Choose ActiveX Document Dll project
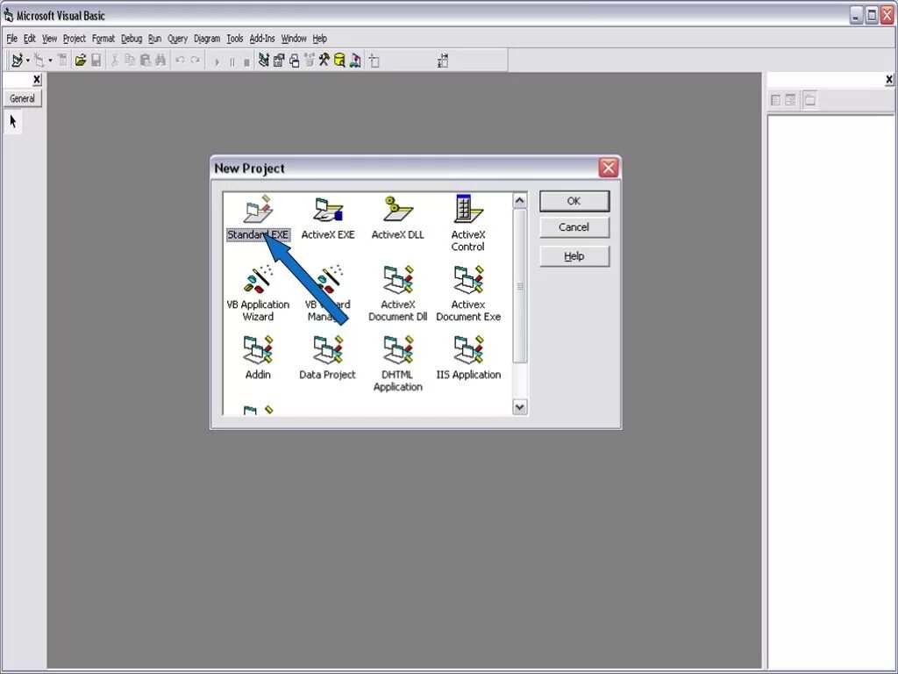898x674 pixels. 397,293
